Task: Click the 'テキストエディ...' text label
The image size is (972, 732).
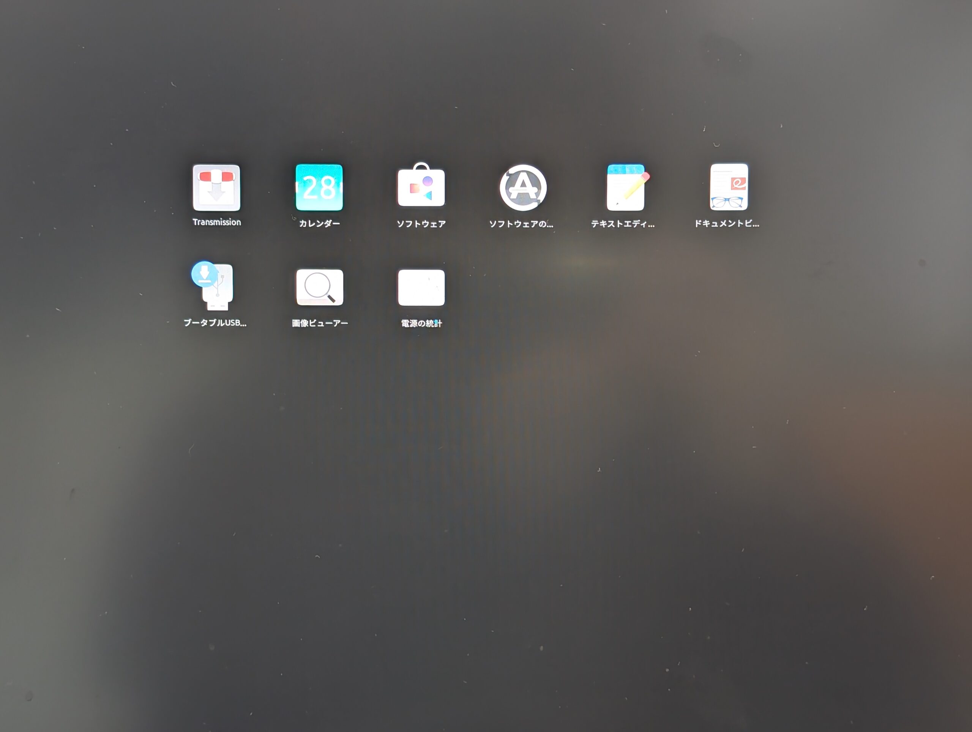Action: (623, 224)
